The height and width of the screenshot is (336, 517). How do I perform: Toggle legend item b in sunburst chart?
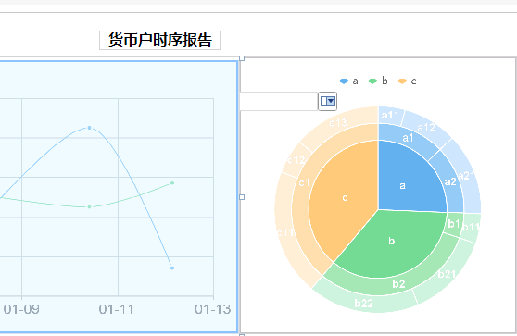377,81
